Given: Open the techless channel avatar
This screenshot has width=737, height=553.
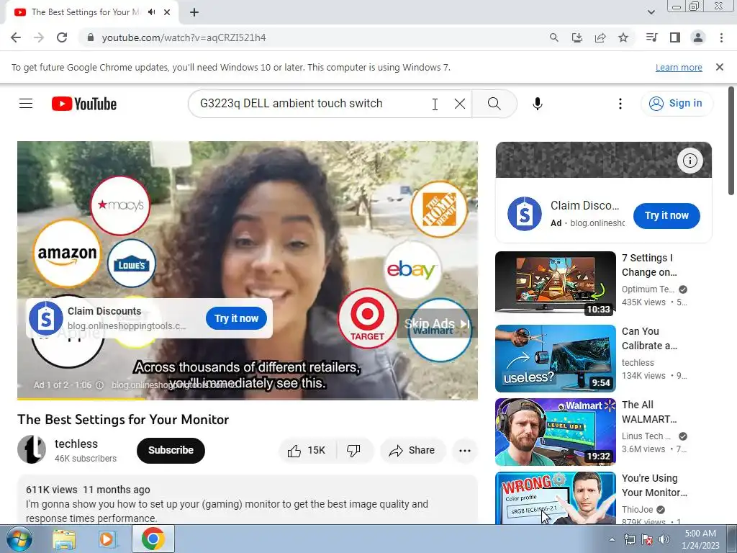Looking at the screenshot, I should (x=32, y=449).
